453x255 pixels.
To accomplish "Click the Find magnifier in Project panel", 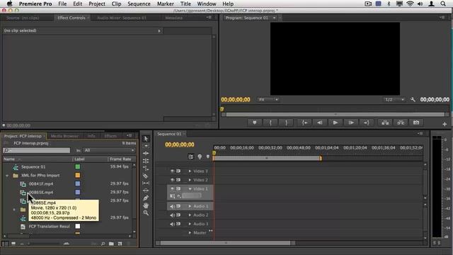I will tap(103, 244).
